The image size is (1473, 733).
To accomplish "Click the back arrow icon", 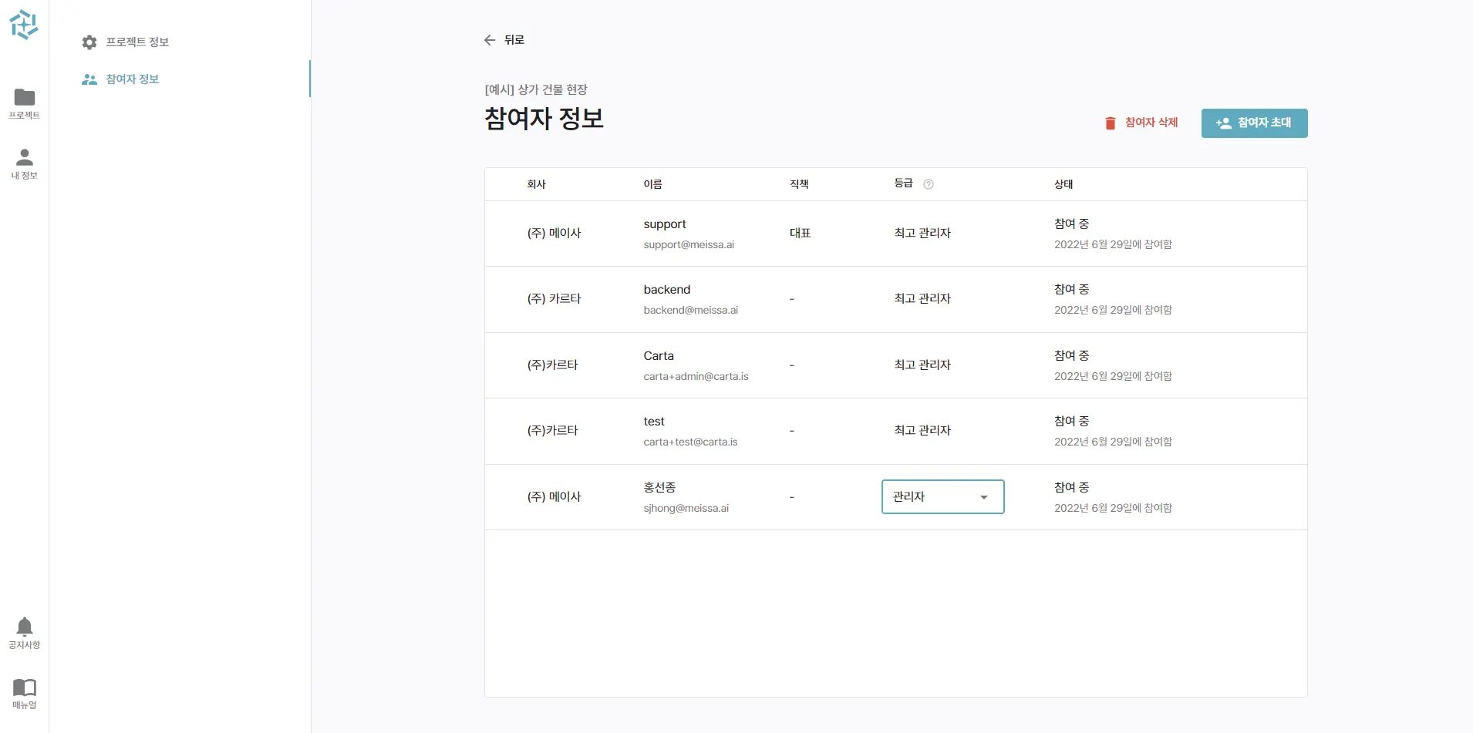I will [x=490, y=40].
